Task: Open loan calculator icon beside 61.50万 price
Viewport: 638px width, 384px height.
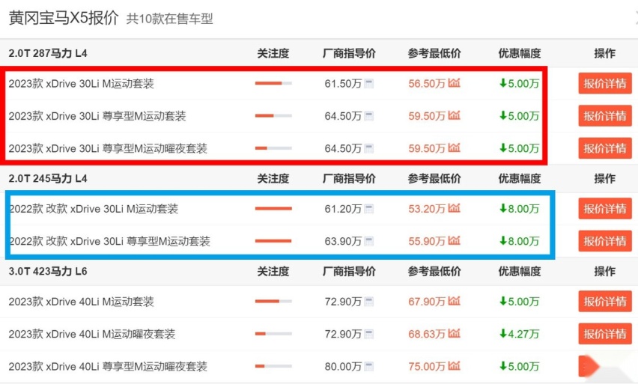Action: [369, 84]
